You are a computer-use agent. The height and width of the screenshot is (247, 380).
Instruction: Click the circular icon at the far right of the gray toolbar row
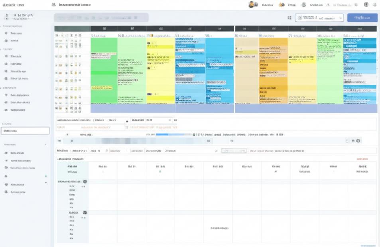coord(358,141)
